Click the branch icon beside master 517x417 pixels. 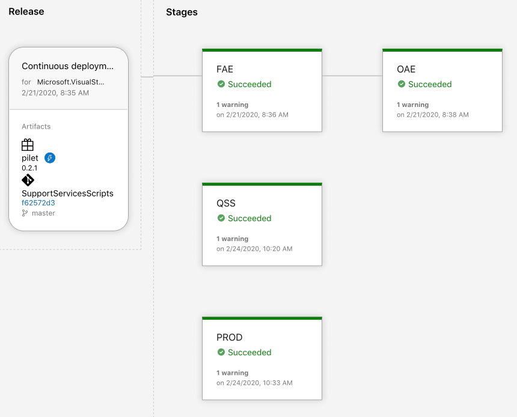(x=25, y=213)
